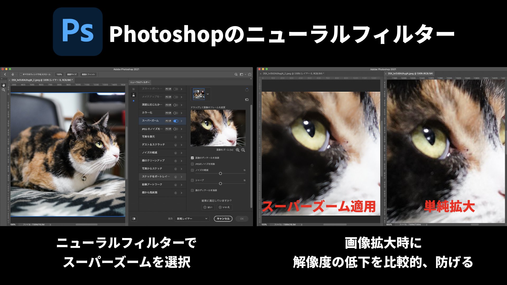Click the はい satisfaction button
The height and width of the screenshot is (285, 507).
(x=208, y=207)
